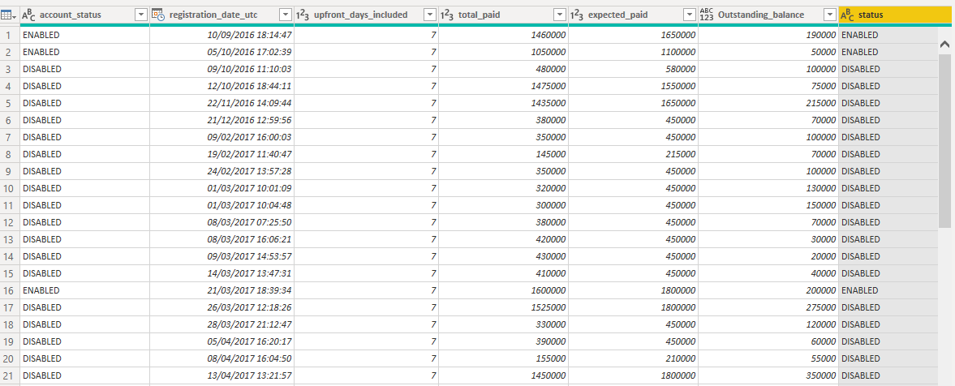The height and width of the screenshot is (386, 955).
Task: Click Outstanding_balance value 50000
Action: (x=822, y=53)
